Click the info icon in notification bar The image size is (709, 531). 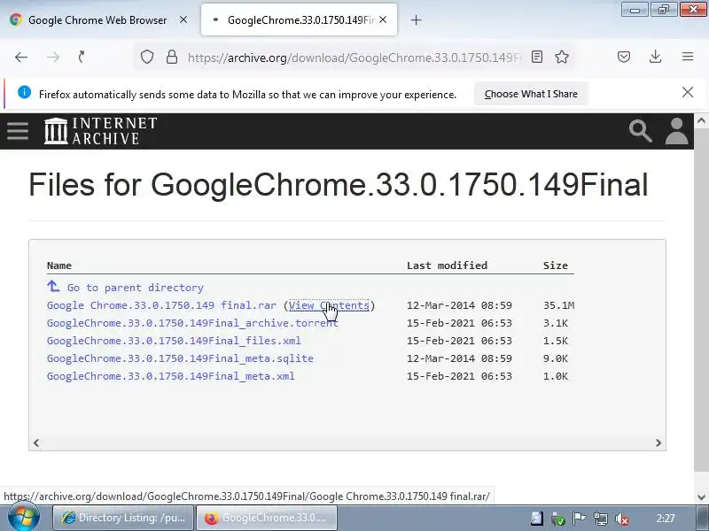(25, 93)
